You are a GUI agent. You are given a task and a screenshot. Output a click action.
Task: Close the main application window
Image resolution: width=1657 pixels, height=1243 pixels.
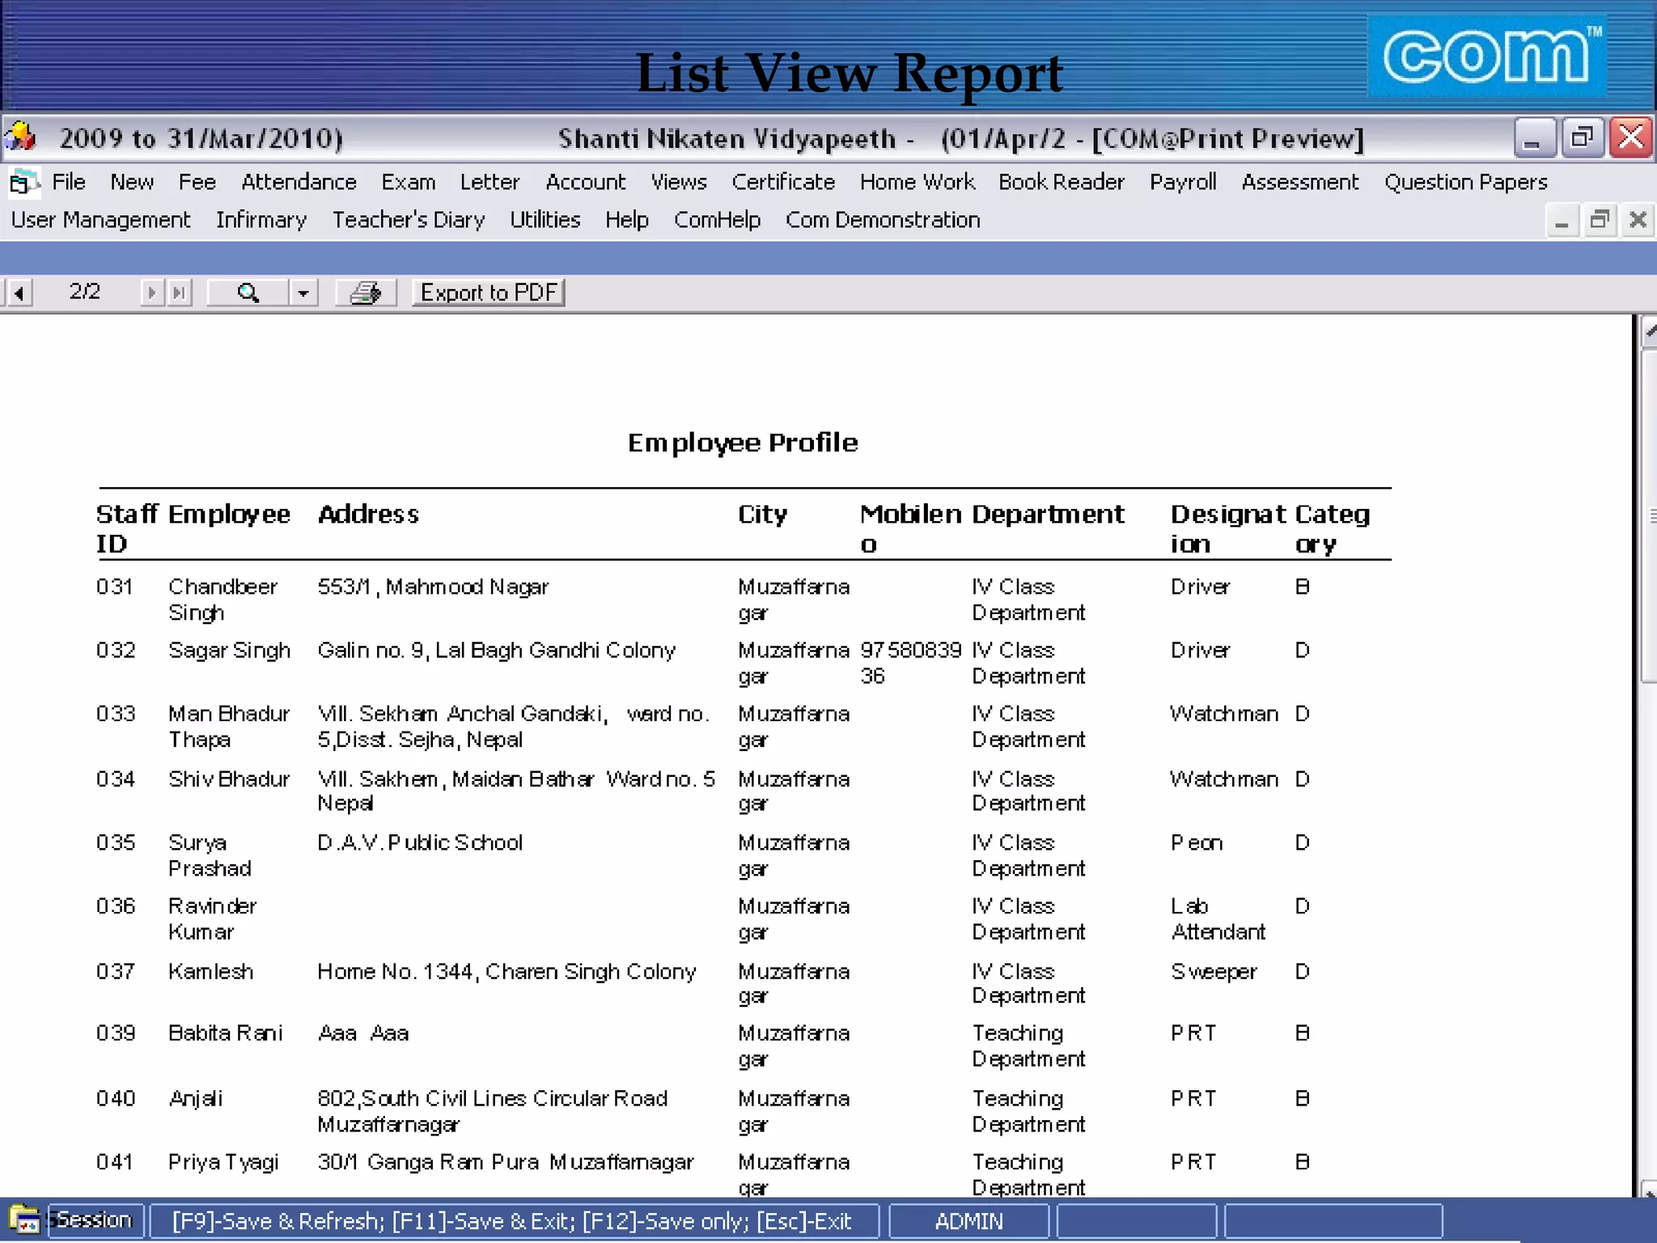point(1630,138)
